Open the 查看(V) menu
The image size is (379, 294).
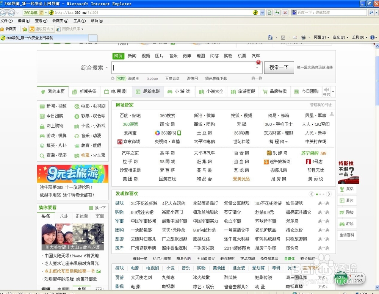(41, 21)
